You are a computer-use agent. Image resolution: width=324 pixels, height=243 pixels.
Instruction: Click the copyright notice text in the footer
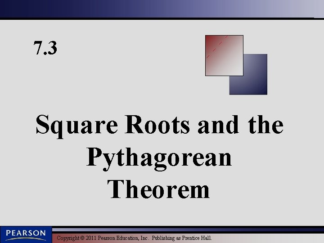tap(134, 238)
